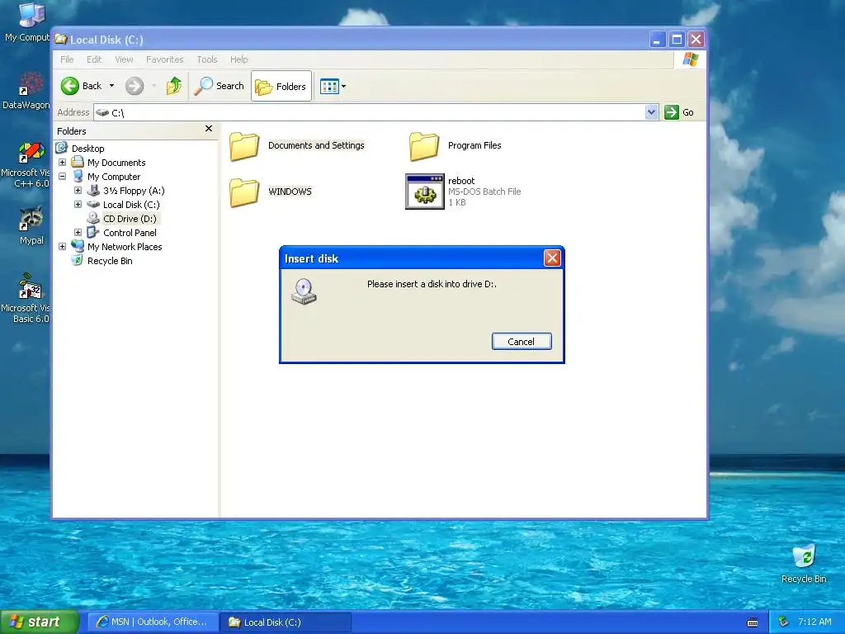Open the View menu

click(x=124, y=59)
